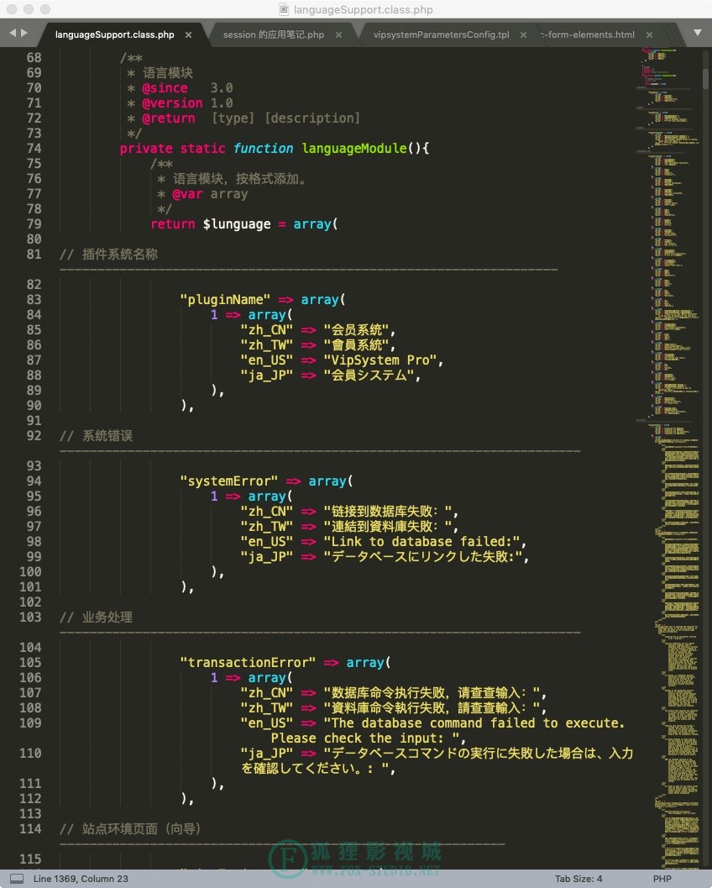This screenshot has width=712, height=888.
Task: Place the cursor on the languageModule function name
Action: tap(353, 149)
